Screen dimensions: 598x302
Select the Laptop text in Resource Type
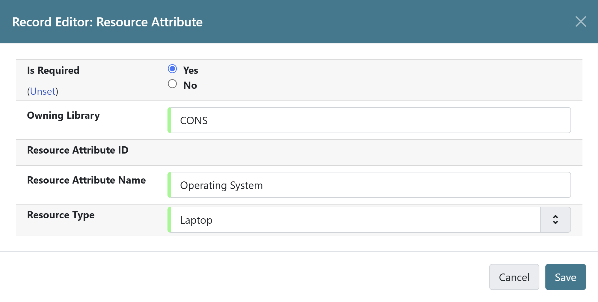[196, 220]
